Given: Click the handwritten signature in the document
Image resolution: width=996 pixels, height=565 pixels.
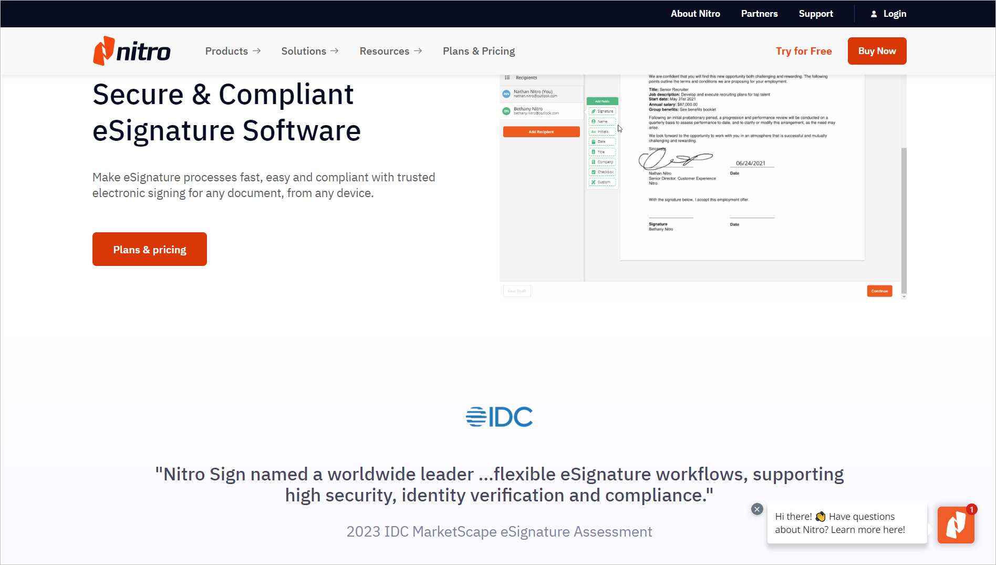Looking at the screenshot, I should click(x=675, y=159).
